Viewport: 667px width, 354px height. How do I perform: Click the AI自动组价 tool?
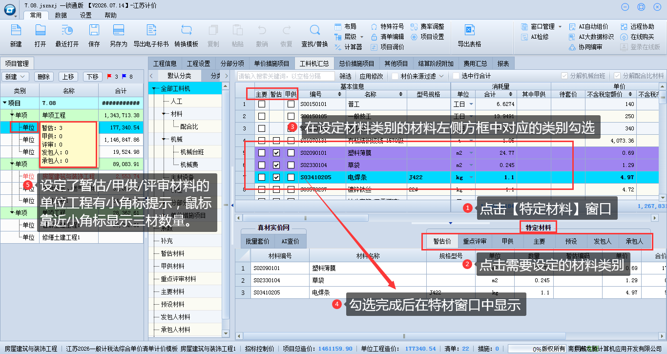pos(588,26)
